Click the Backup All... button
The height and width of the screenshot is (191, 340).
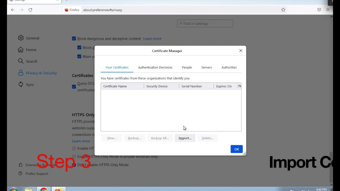(x=160, y=138)
